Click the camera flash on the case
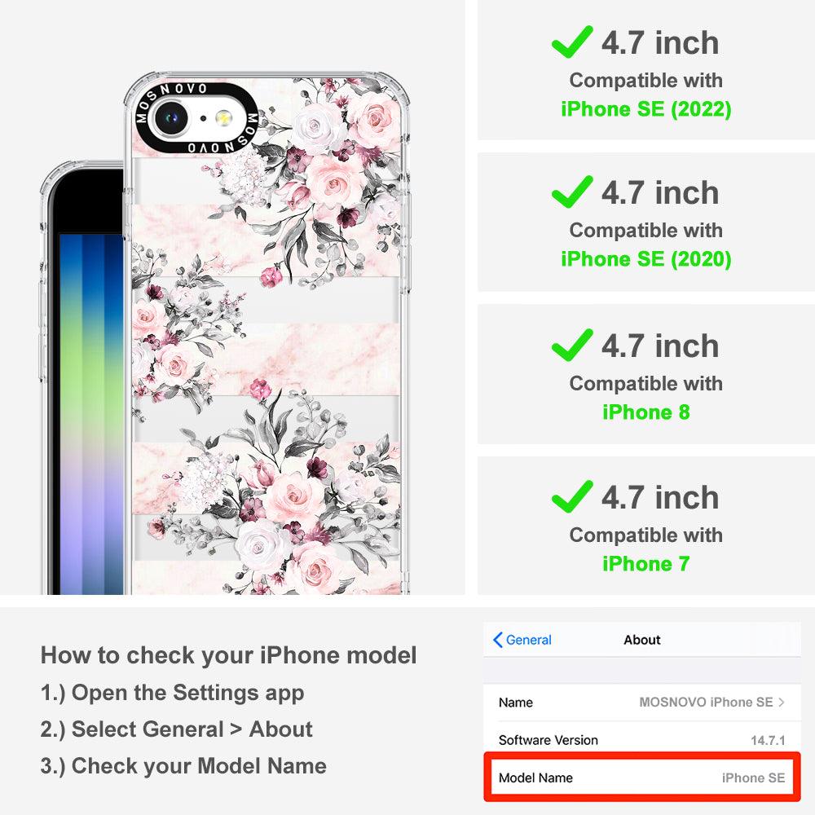 pyautogui.click(x=224, y=118)
